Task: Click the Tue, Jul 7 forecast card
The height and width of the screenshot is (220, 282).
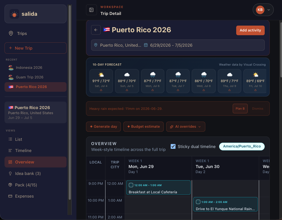Action: [178, 81]
